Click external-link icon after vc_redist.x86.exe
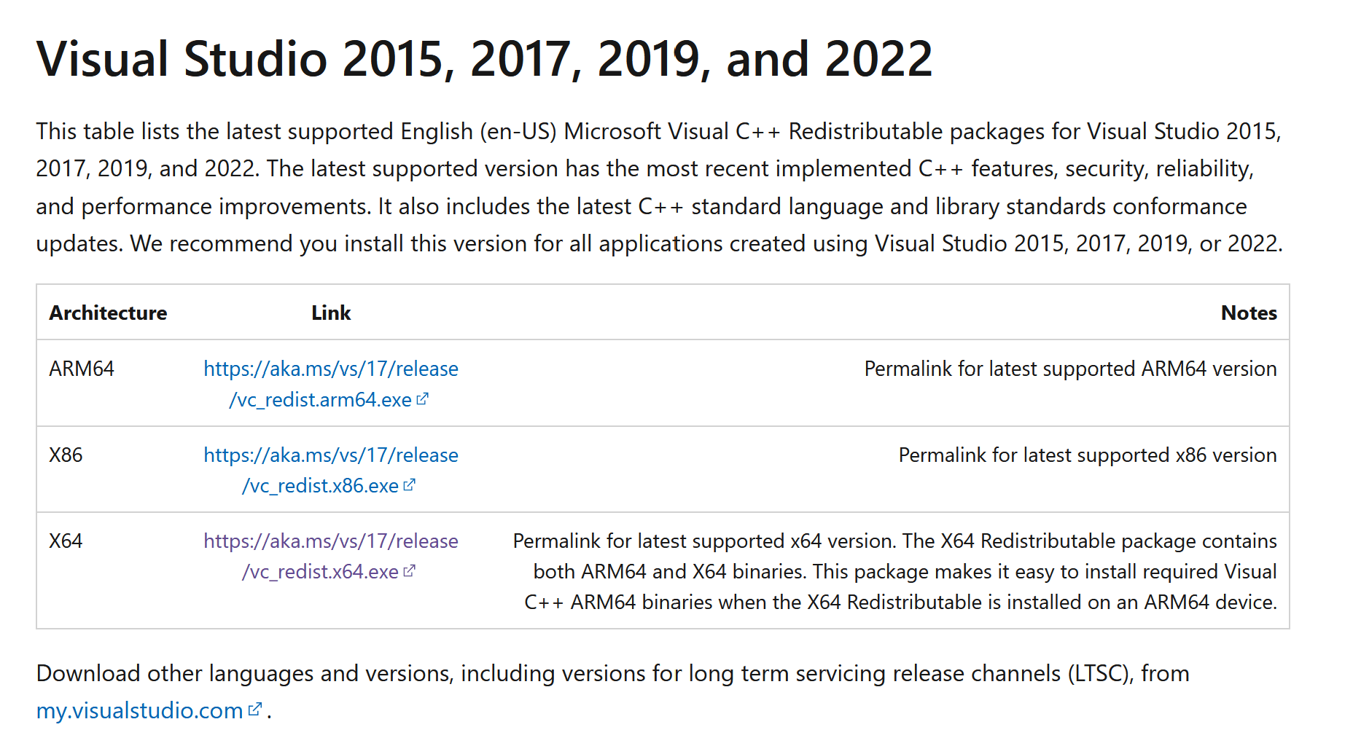1353x746 pixels. coord(409,485)
